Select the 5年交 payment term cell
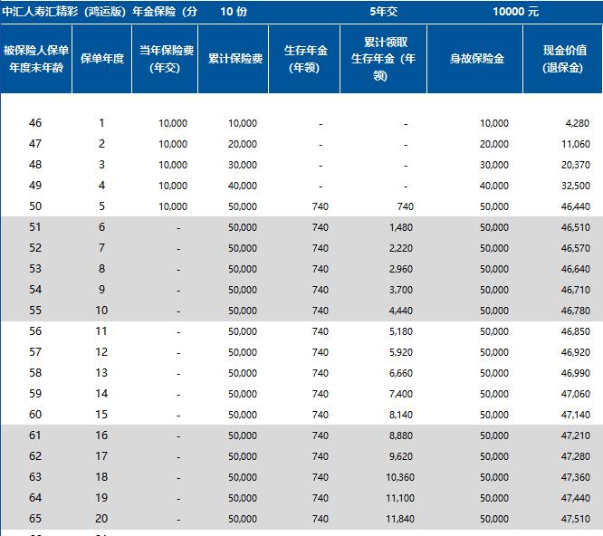 point(383,11)
